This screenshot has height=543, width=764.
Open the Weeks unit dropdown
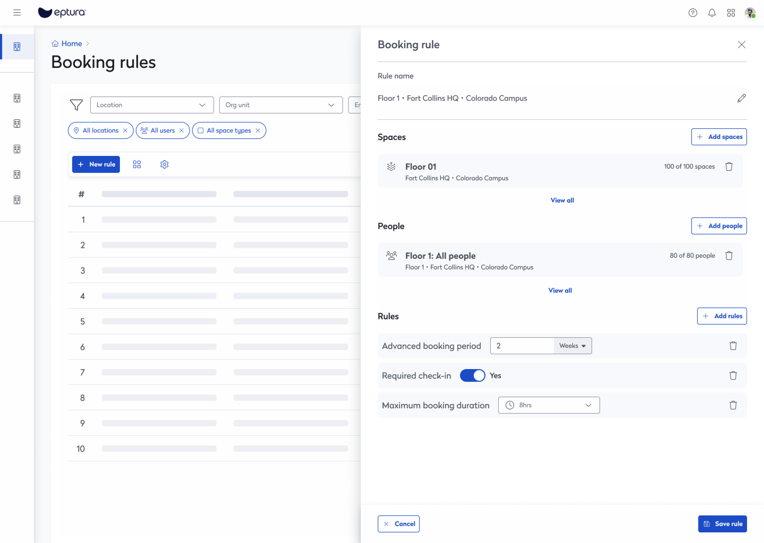572,346
